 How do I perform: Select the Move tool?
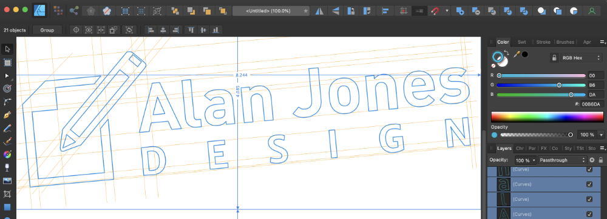(x=7, y=49)
